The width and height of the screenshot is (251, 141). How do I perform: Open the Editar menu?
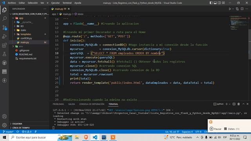tap(22, 3)
